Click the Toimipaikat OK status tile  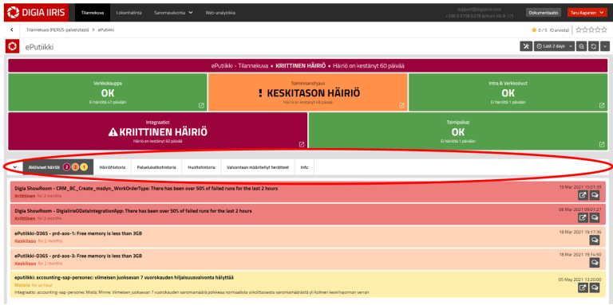[x=458, y=131]
